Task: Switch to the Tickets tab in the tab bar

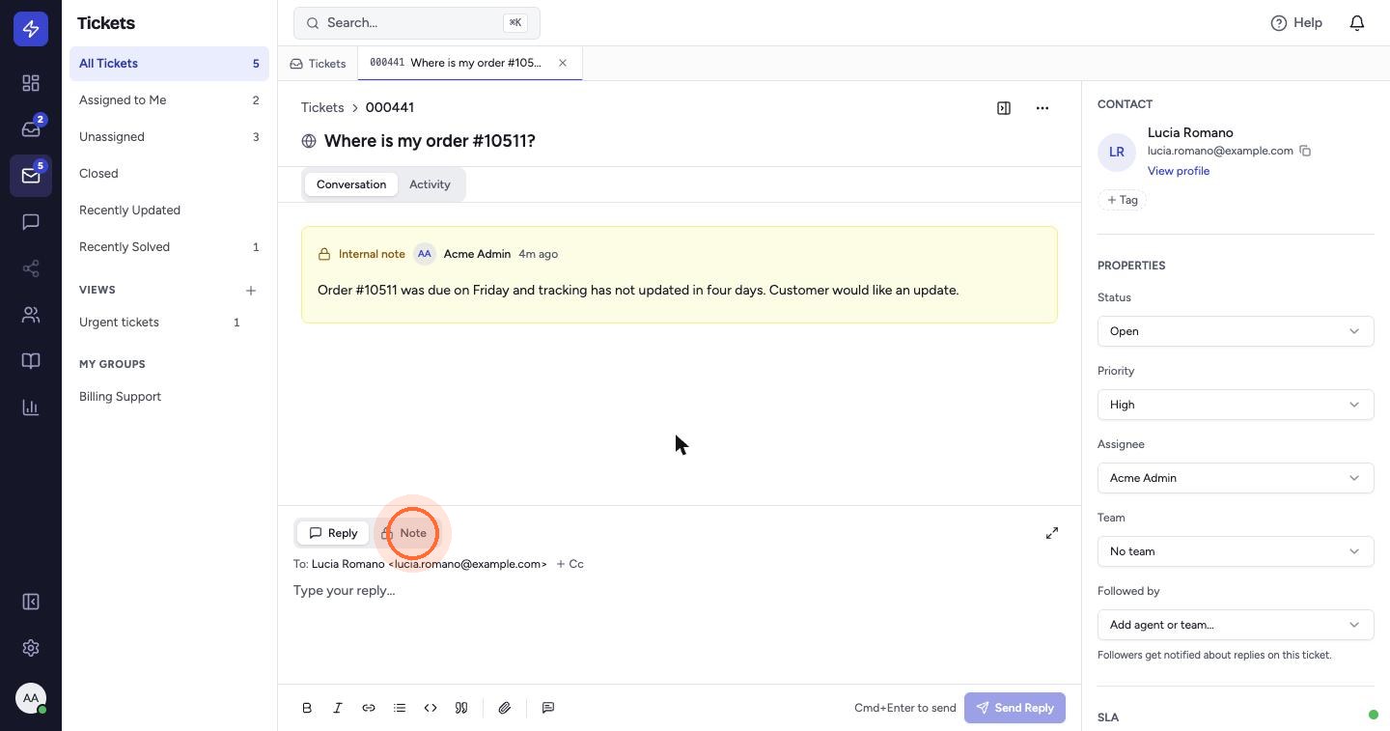Action: [318, 64]
